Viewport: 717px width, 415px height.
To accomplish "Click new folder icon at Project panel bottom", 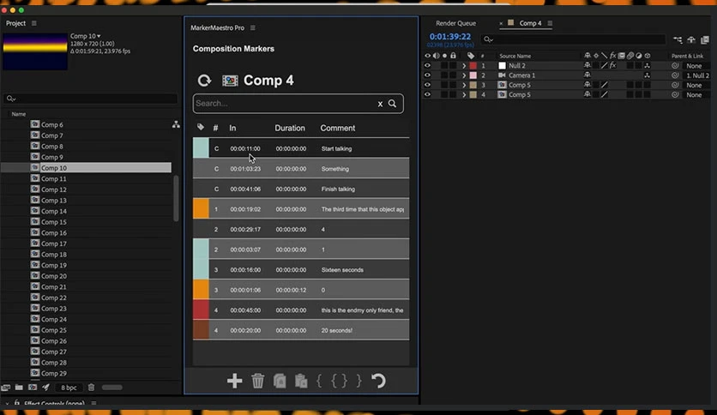I will tap(19, 387).
